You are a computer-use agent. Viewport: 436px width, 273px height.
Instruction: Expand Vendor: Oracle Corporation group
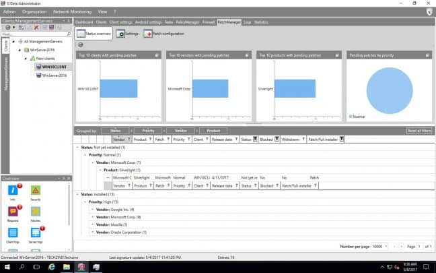93,232
